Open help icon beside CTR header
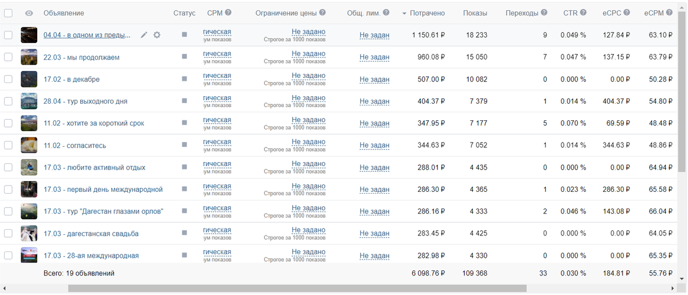Screen dimensions: 688x295 click(x=583, y=13)
